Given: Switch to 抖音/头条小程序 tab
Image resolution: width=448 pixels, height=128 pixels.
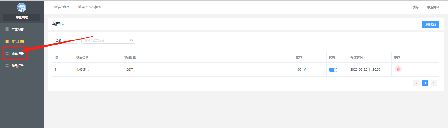Looking at the screenshot, I should pyautogui.click(x=89, y=7).
